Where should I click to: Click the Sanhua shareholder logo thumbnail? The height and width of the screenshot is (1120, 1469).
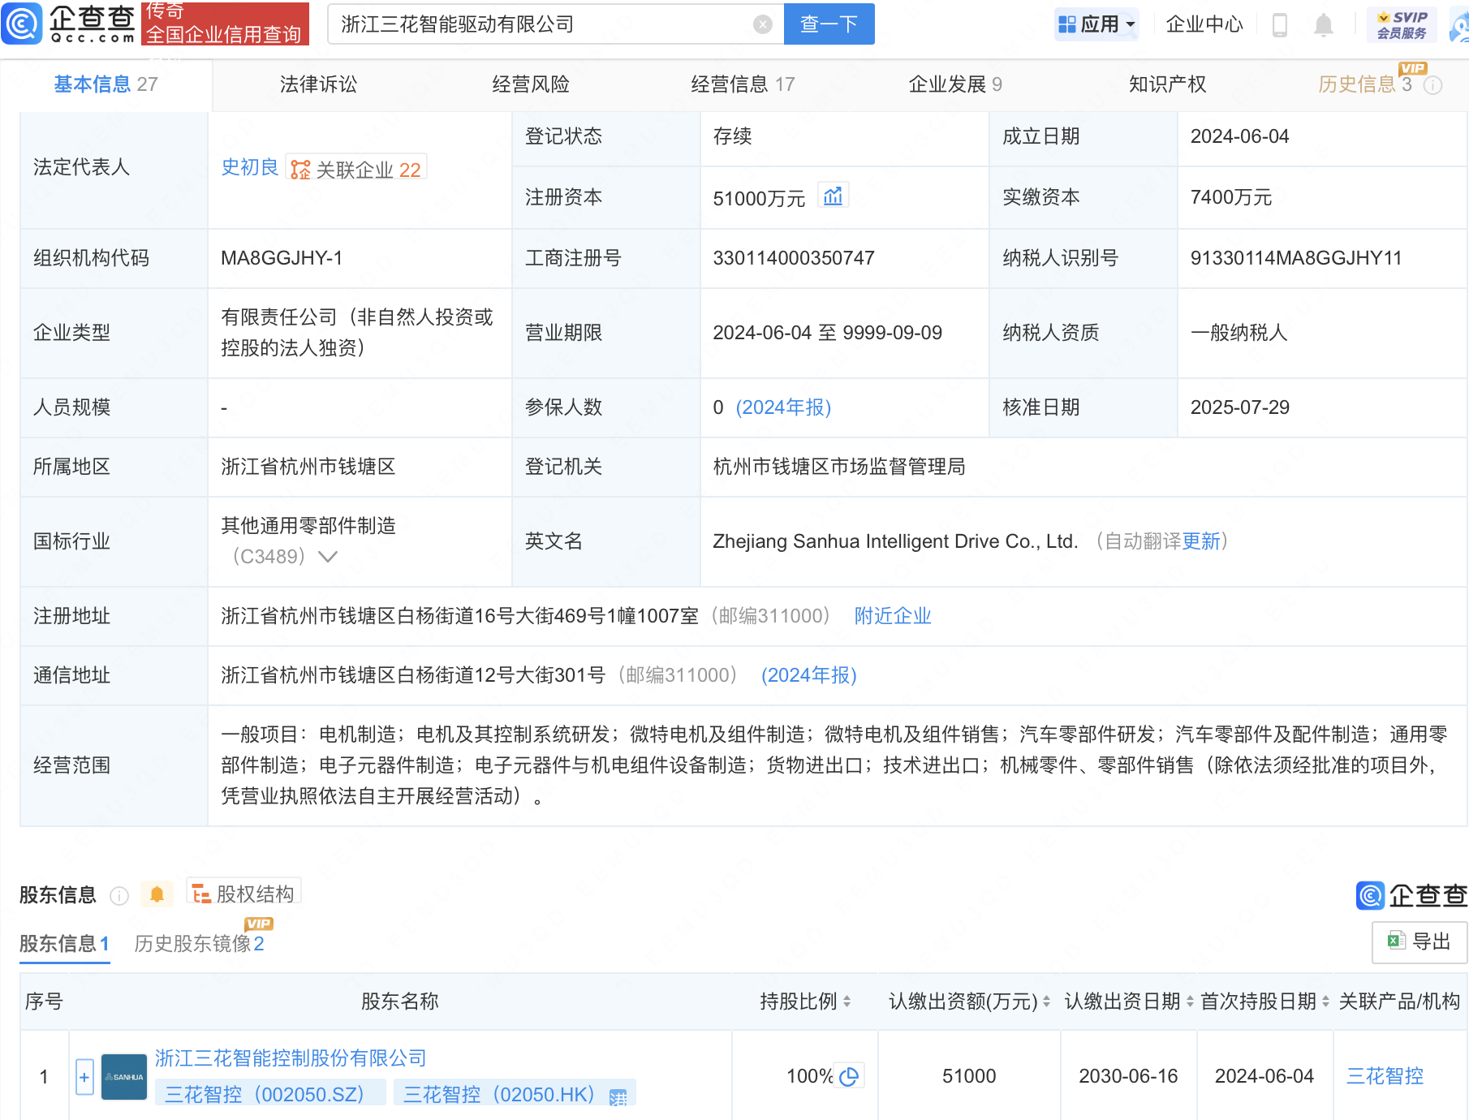coord(124,1077)
